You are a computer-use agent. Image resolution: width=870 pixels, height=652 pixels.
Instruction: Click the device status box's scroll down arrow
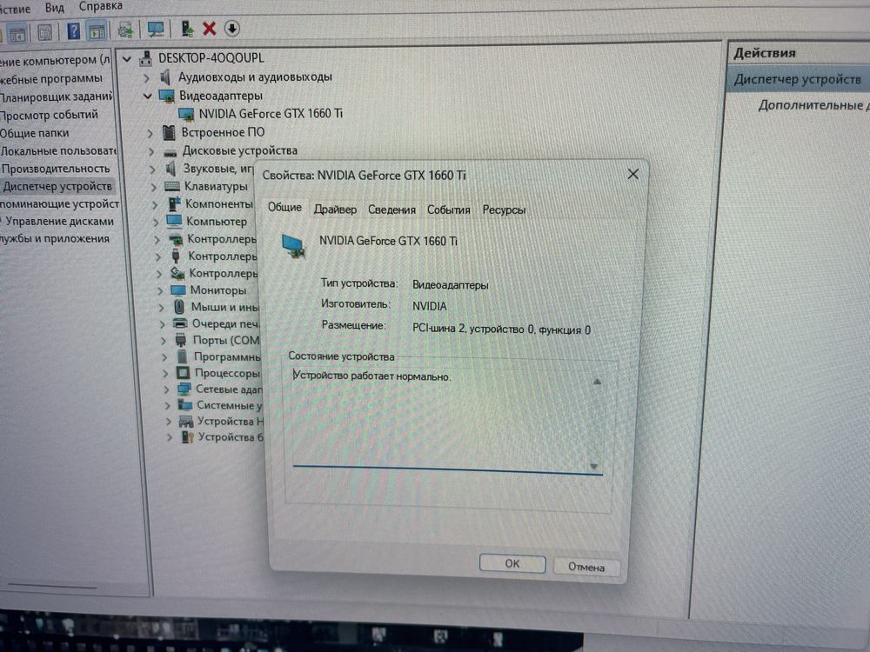pos(593,466)
